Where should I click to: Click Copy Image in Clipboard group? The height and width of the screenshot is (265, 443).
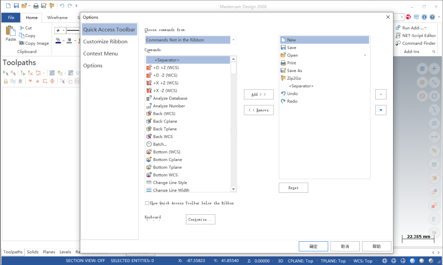(34, 43)
